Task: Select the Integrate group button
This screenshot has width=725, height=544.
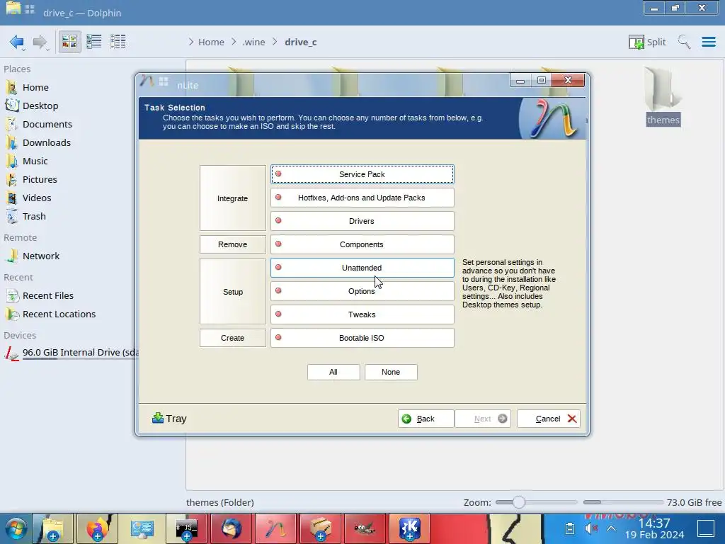Action: (x=232, y=198)
